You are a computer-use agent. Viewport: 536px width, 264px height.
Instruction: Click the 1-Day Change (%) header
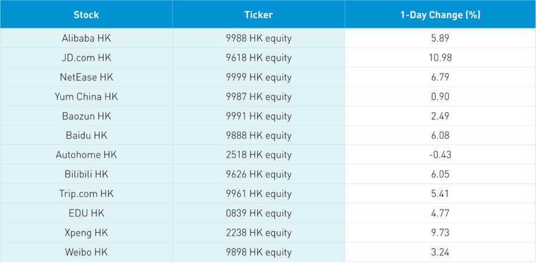(x=440, y=15)
